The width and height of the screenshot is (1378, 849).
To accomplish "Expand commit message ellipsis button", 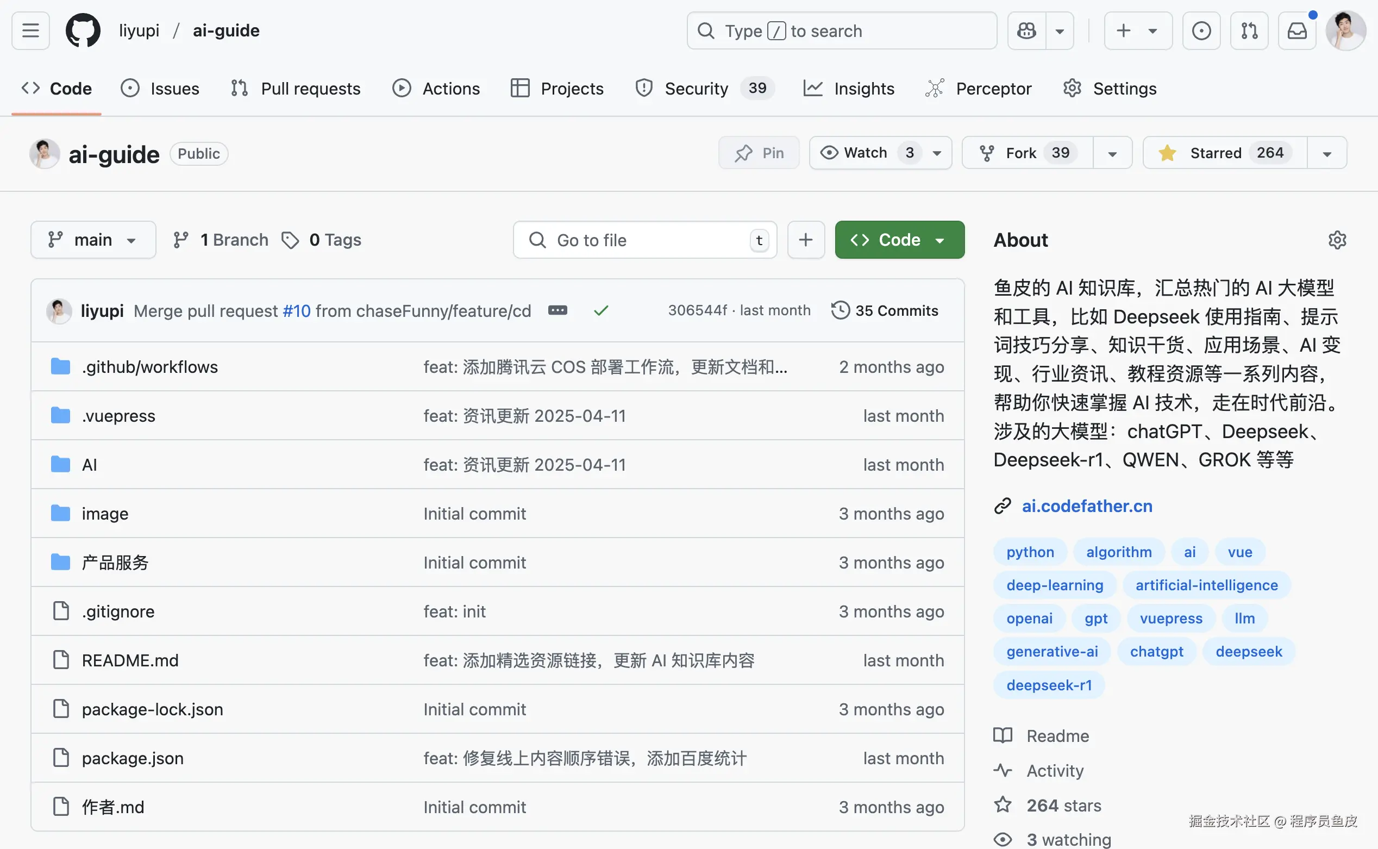I will (x=558, y=310).
